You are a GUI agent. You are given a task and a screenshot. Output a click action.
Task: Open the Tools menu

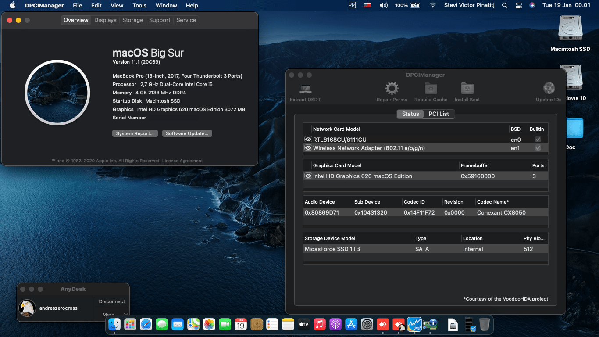pos(139,5)
